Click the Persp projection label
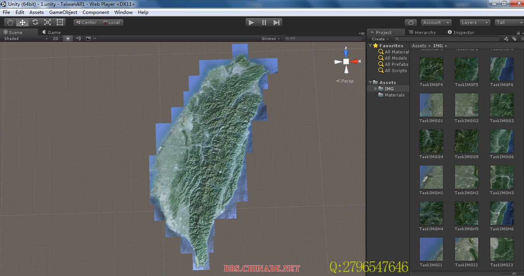The height and width of the screenshot is (276, 524). click(345, 81)
